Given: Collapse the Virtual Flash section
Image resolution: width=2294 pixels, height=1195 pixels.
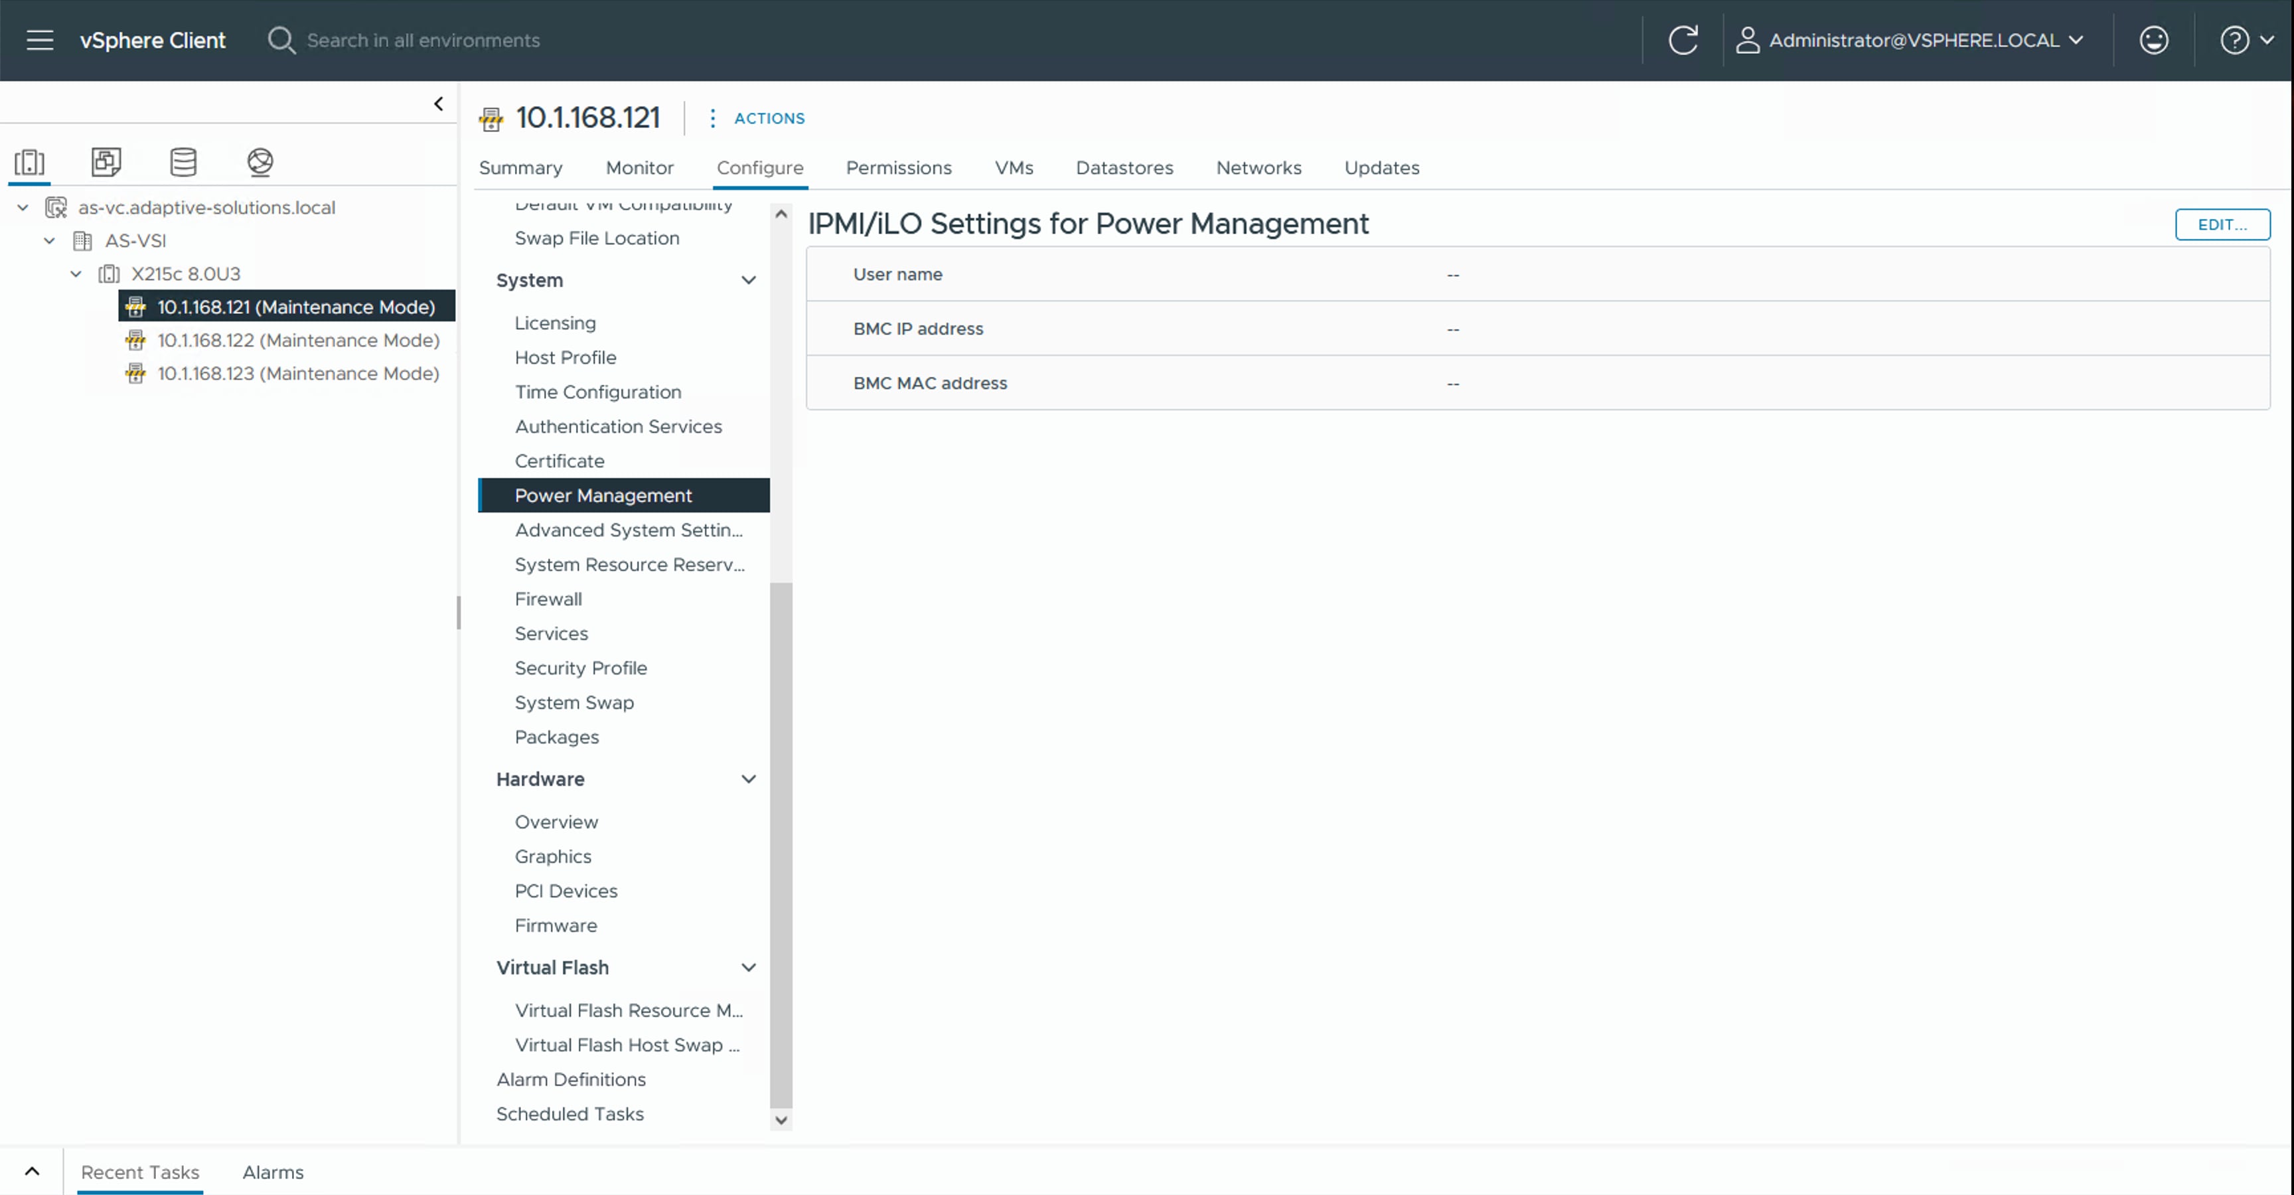Looking at the screenshot, I should (x=748, y=968).
